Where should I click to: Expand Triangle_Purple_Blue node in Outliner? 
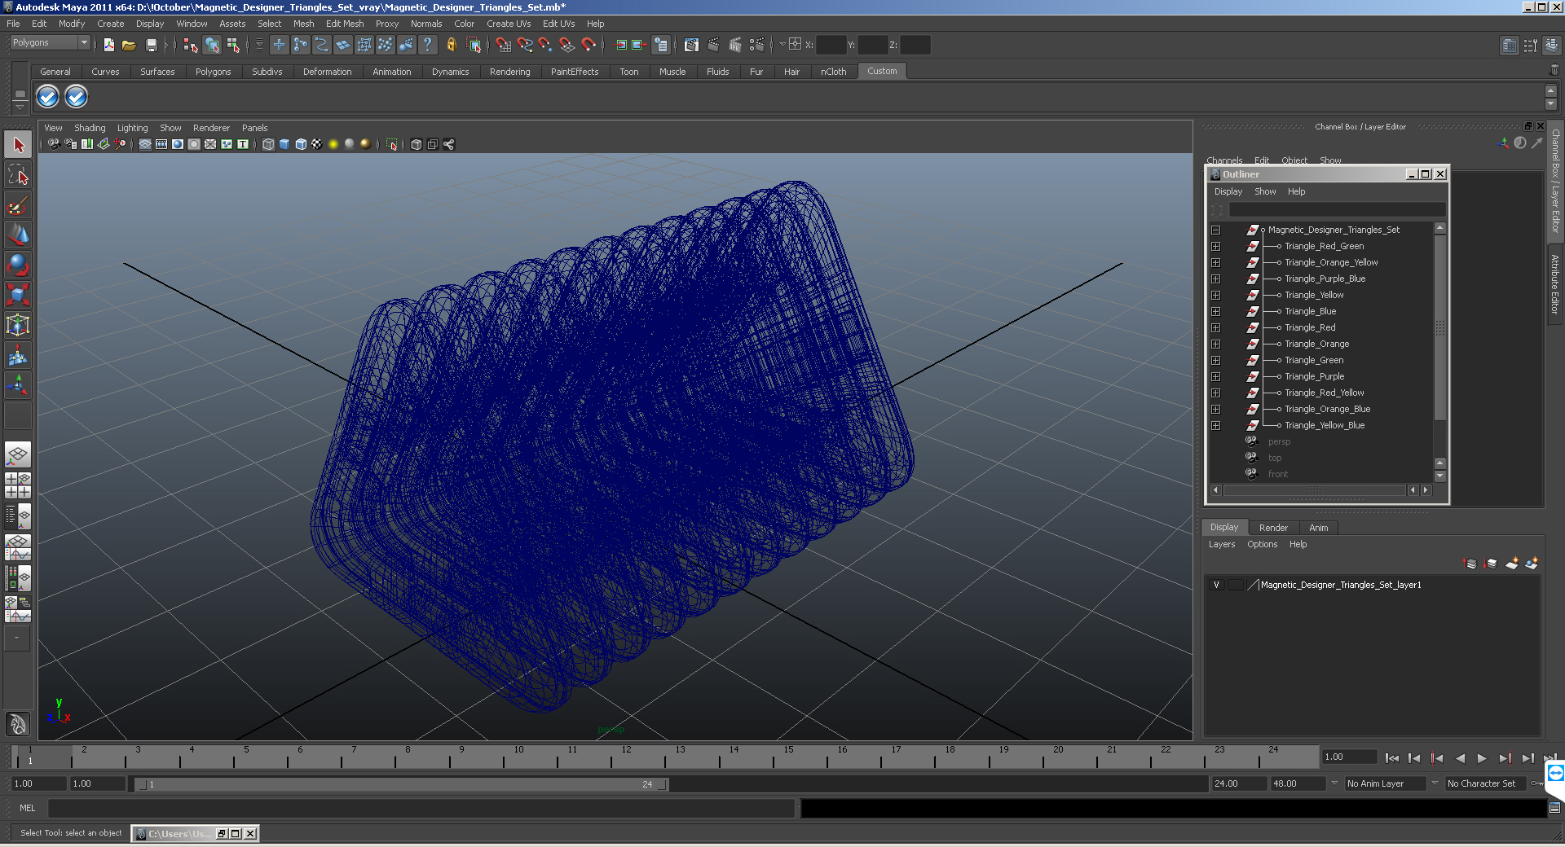1215,279
